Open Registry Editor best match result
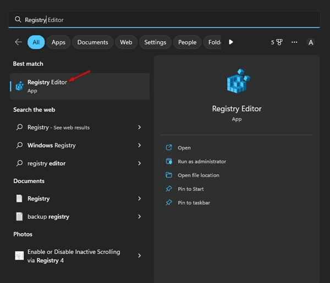The width and height of the screenshot is (330, 283). pos(80,86)
